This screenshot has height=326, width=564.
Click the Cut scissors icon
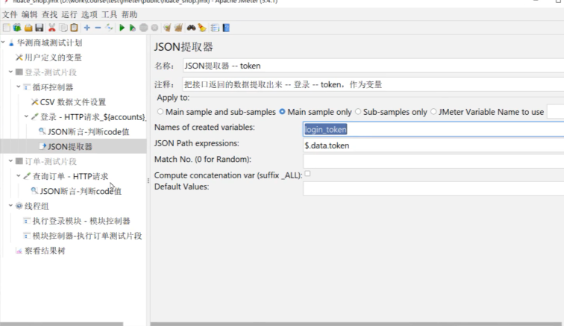[x=51, y=28]
